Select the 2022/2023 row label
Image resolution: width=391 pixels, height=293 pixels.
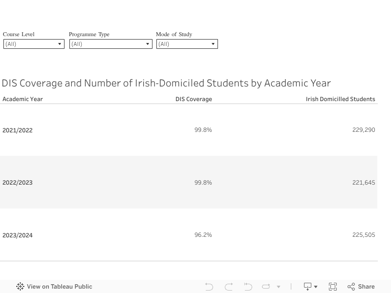(18, 183)
